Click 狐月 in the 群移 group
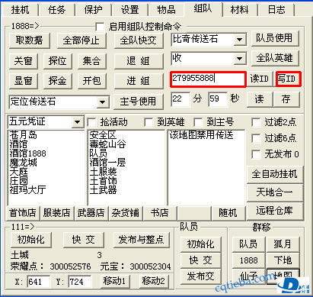This screenshot has height=297, width=313. point(283,244)
